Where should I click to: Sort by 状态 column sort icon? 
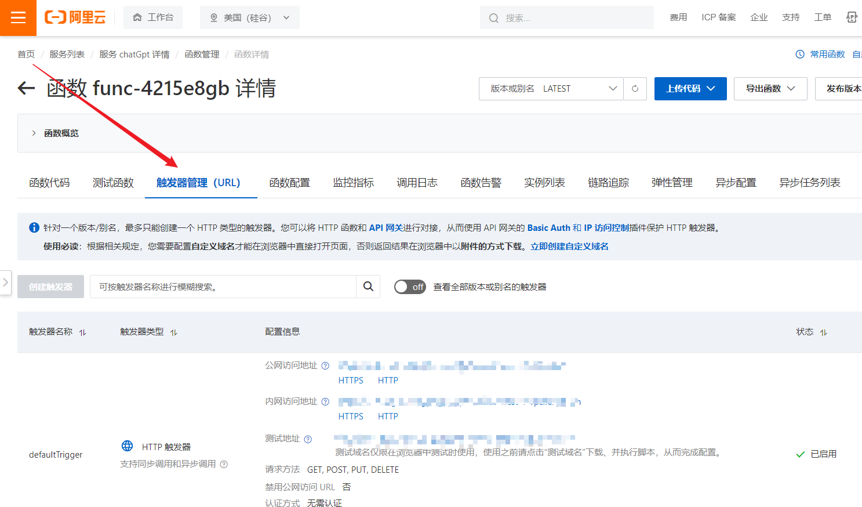tap(823, 332)
